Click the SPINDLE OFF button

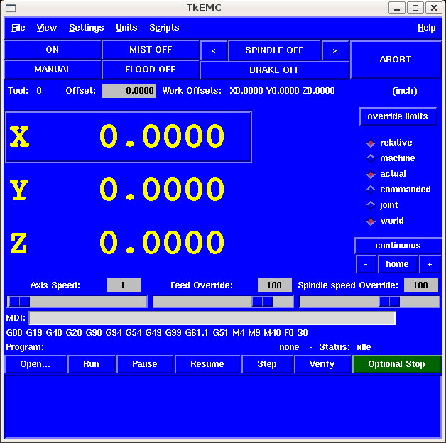274,50
